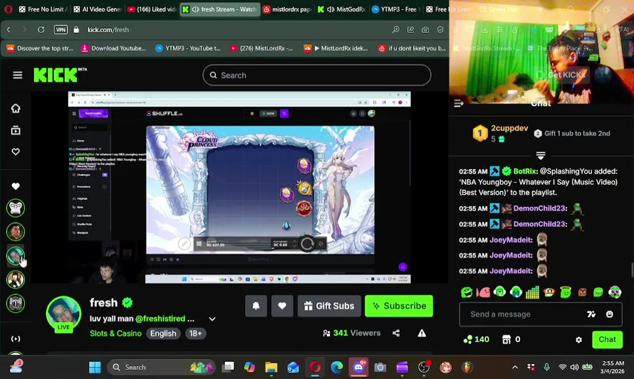Turn on notifications with the bell button
Viewport: 634px width, 379px height.
[256, 306]
